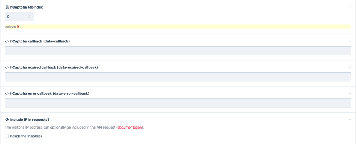This screenshot has width=357, height=145.
Task: Enable the Include the IP address checkbox
Action: point(7,136)
